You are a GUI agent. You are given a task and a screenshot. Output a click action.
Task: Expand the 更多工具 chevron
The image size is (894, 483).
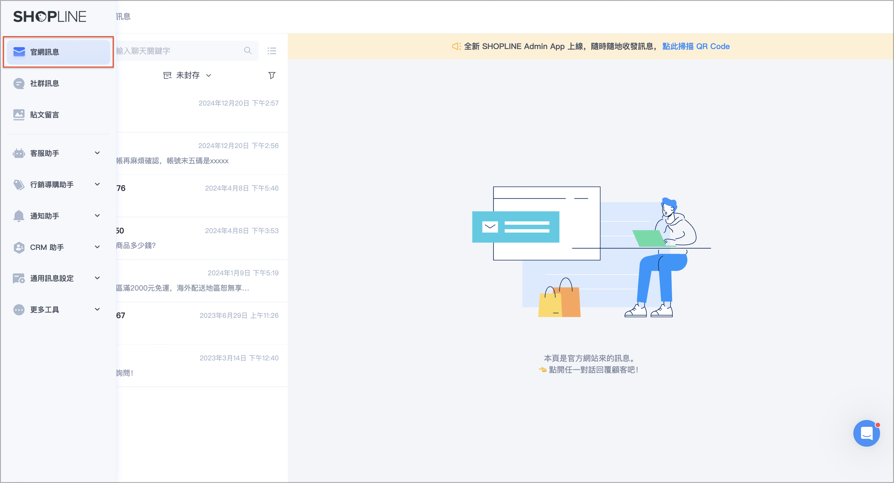coord(97,309)
